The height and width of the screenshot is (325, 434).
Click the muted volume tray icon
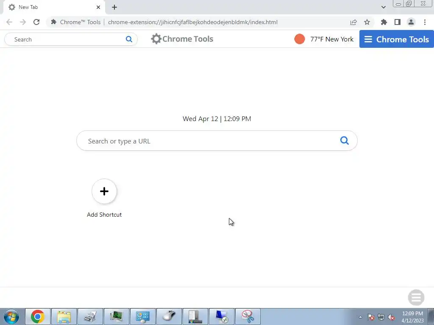[x=391, y=317]
